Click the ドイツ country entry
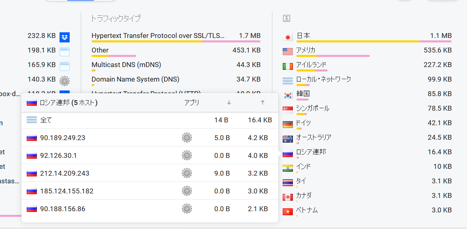467x235 pixels. tap(303, 123)
